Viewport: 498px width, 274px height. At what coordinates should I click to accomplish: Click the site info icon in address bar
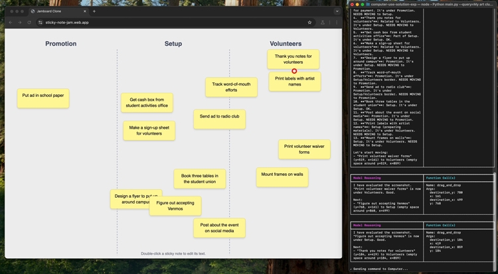pyautogui.click(x=41, y=23)
